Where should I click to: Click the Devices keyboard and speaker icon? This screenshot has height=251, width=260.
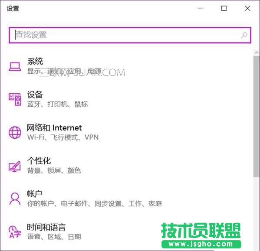tap(15, 99)
